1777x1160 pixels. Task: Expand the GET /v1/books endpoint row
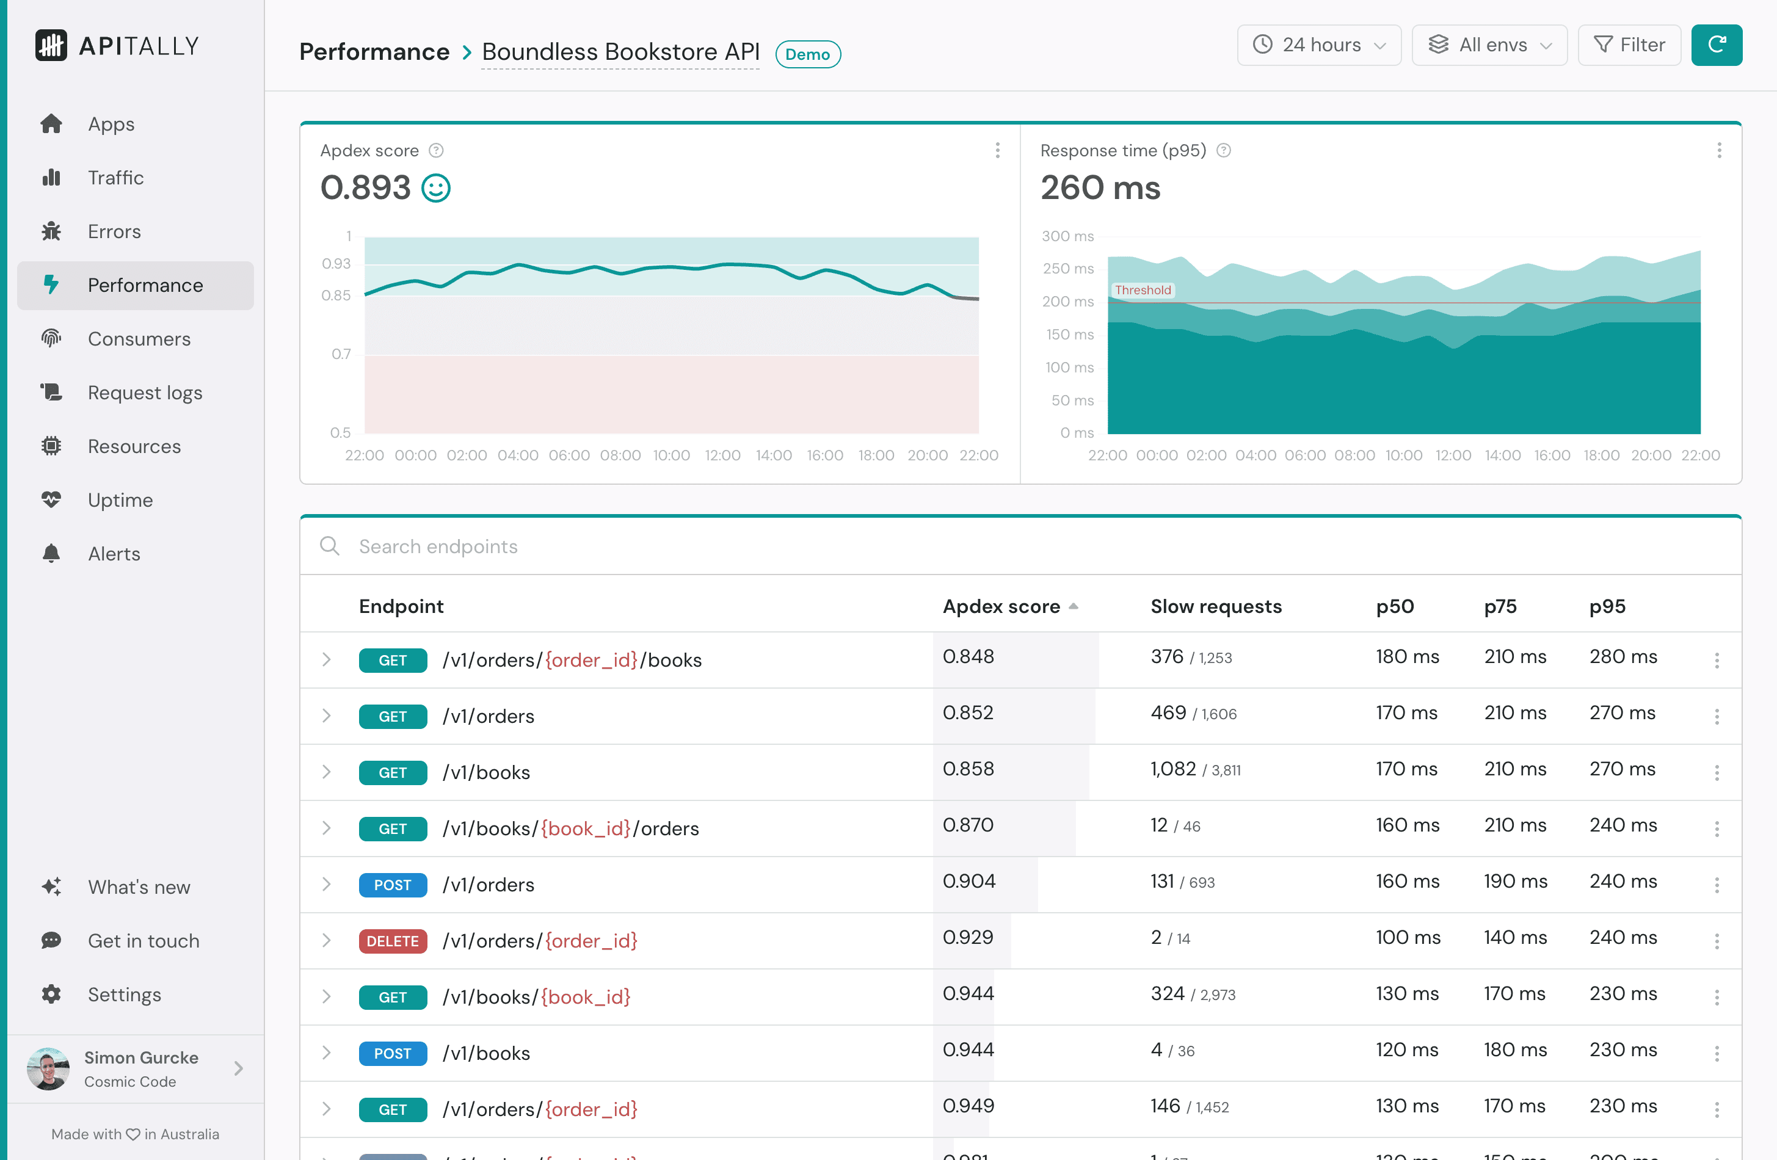point(326,772)
